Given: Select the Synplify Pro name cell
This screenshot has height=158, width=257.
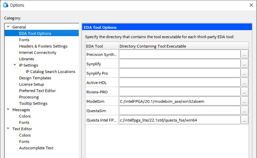Looking at the screenshot, I should tap(102, 73).
